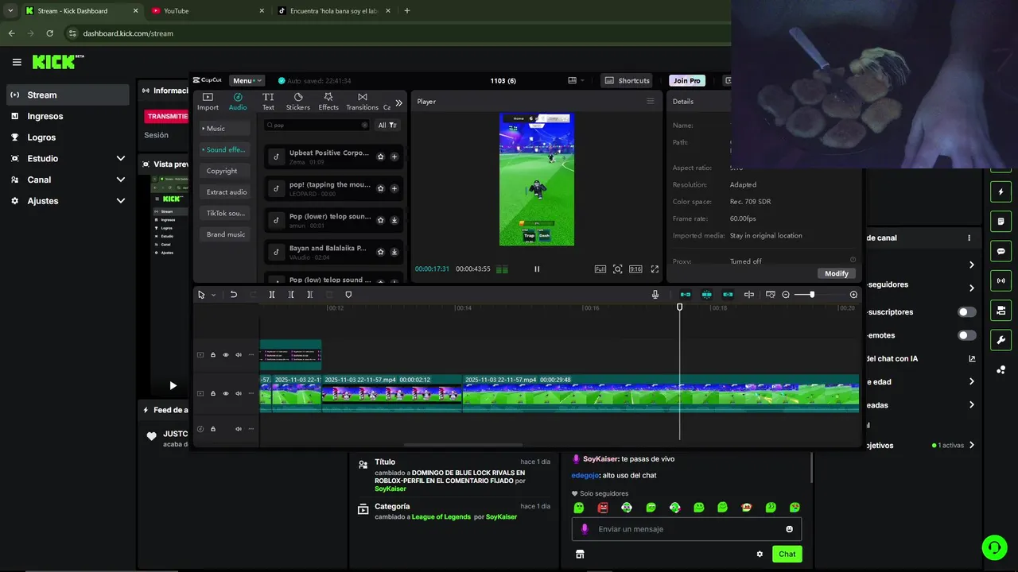The height and width of the screenshot is (572, 1018).
Task: Open the Import tab in CapCut
Action: (x=208, y=102)
